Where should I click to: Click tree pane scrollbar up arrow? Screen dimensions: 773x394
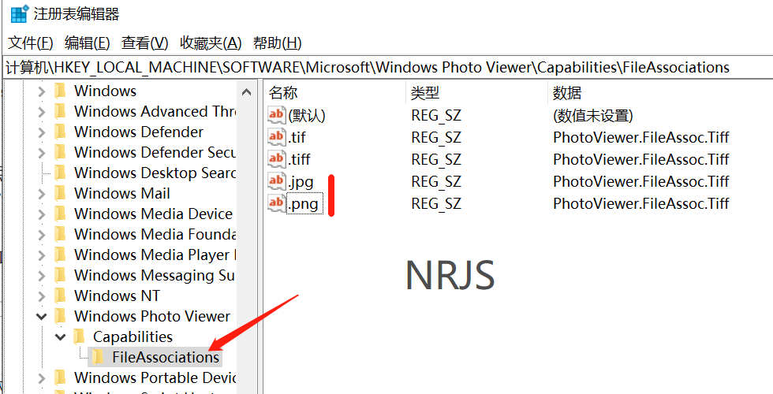click(246, 92)
